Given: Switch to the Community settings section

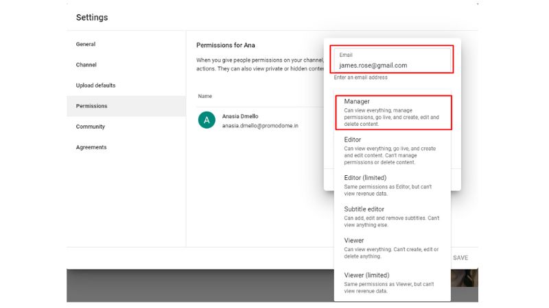Looking at the screenshot, I should (x=91, y=127).
